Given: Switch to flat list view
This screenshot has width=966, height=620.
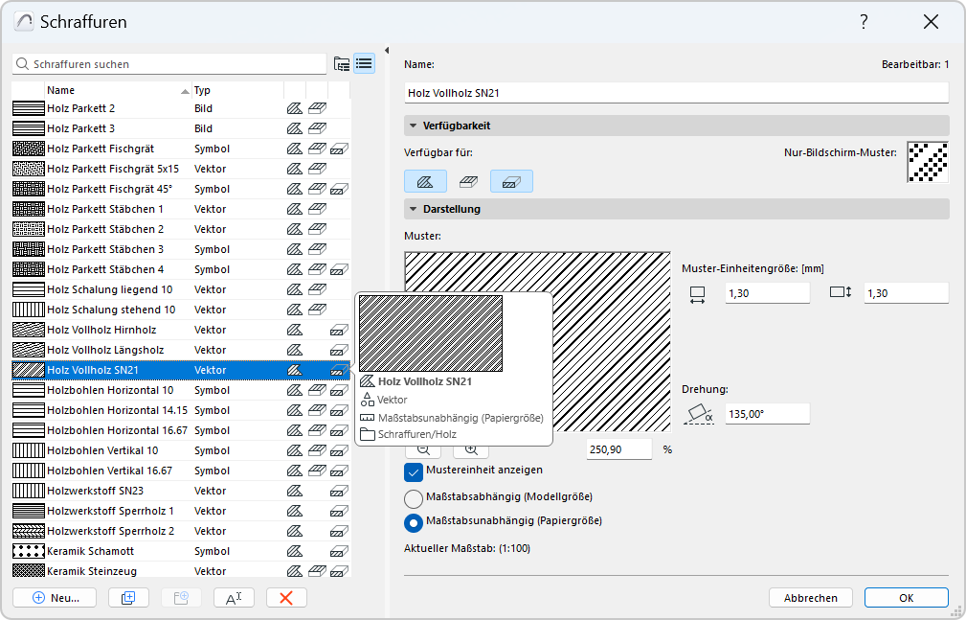Looking at the screenshot, I should coord(364,64).
